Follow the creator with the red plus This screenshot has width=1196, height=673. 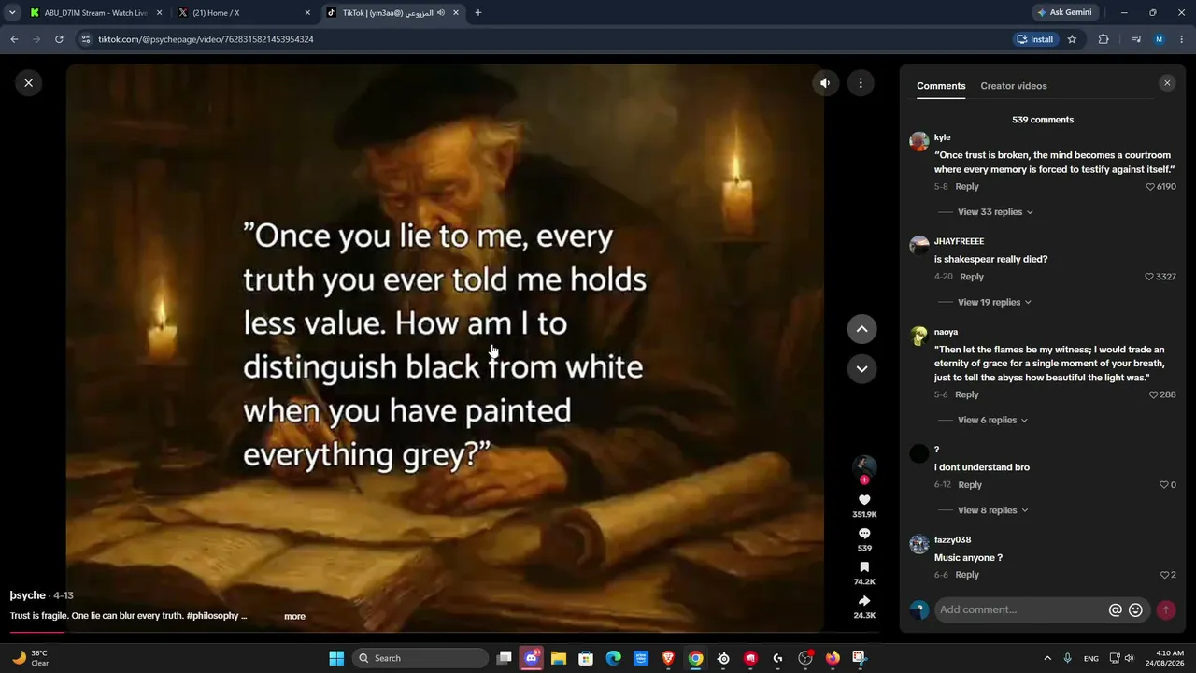[x=864, y=480]
